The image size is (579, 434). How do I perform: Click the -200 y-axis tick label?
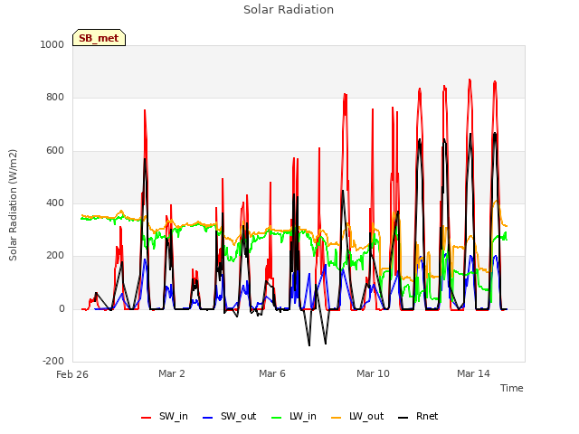53,361
